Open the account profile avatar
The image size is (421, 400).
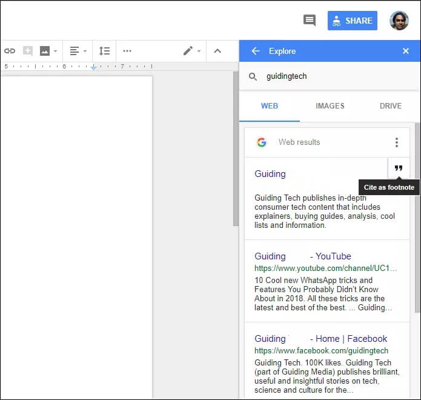(399, 21)
